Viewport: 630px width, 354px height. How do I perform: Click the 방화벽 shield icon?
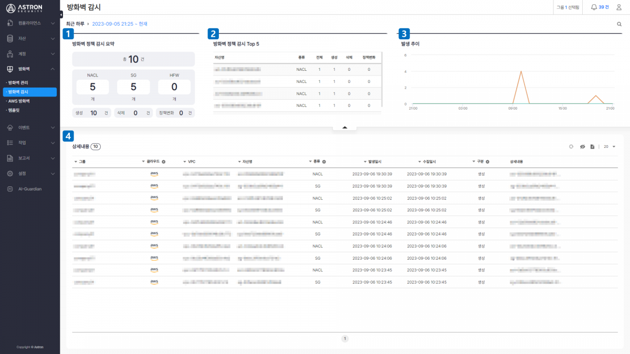pyautogui.click(x=10, y=69)
